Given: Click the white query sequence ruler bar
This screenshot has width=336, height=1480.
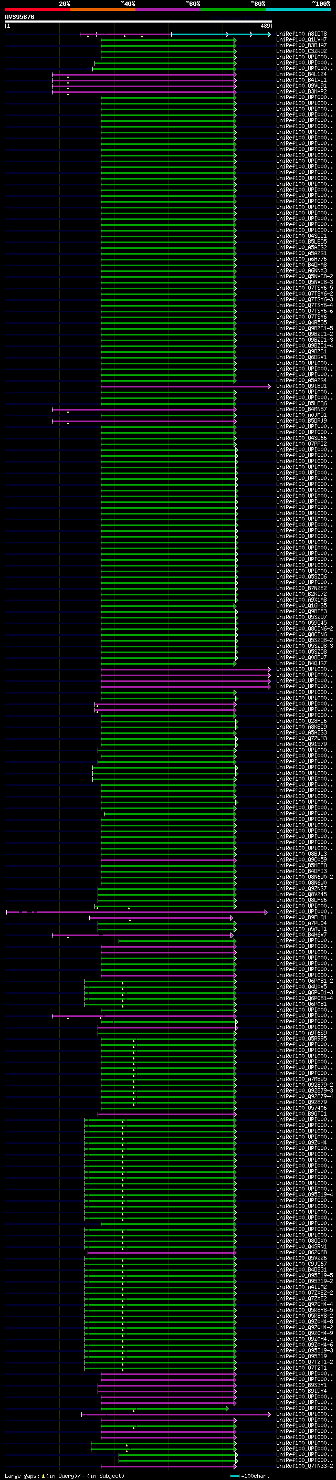Looking at the screenshot, I should pyautogui.click(x=139, y=22).
